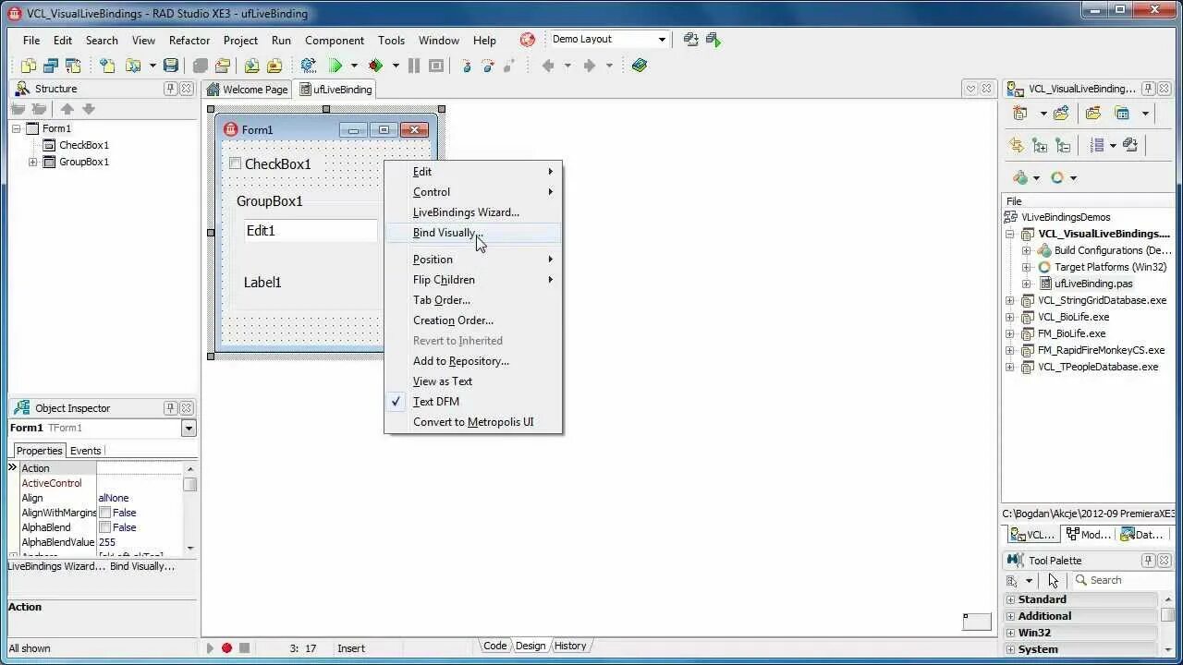
Task: Click the Back navigation arrow in toolbar
Action: pyautogui.click(x=548, y=66)
